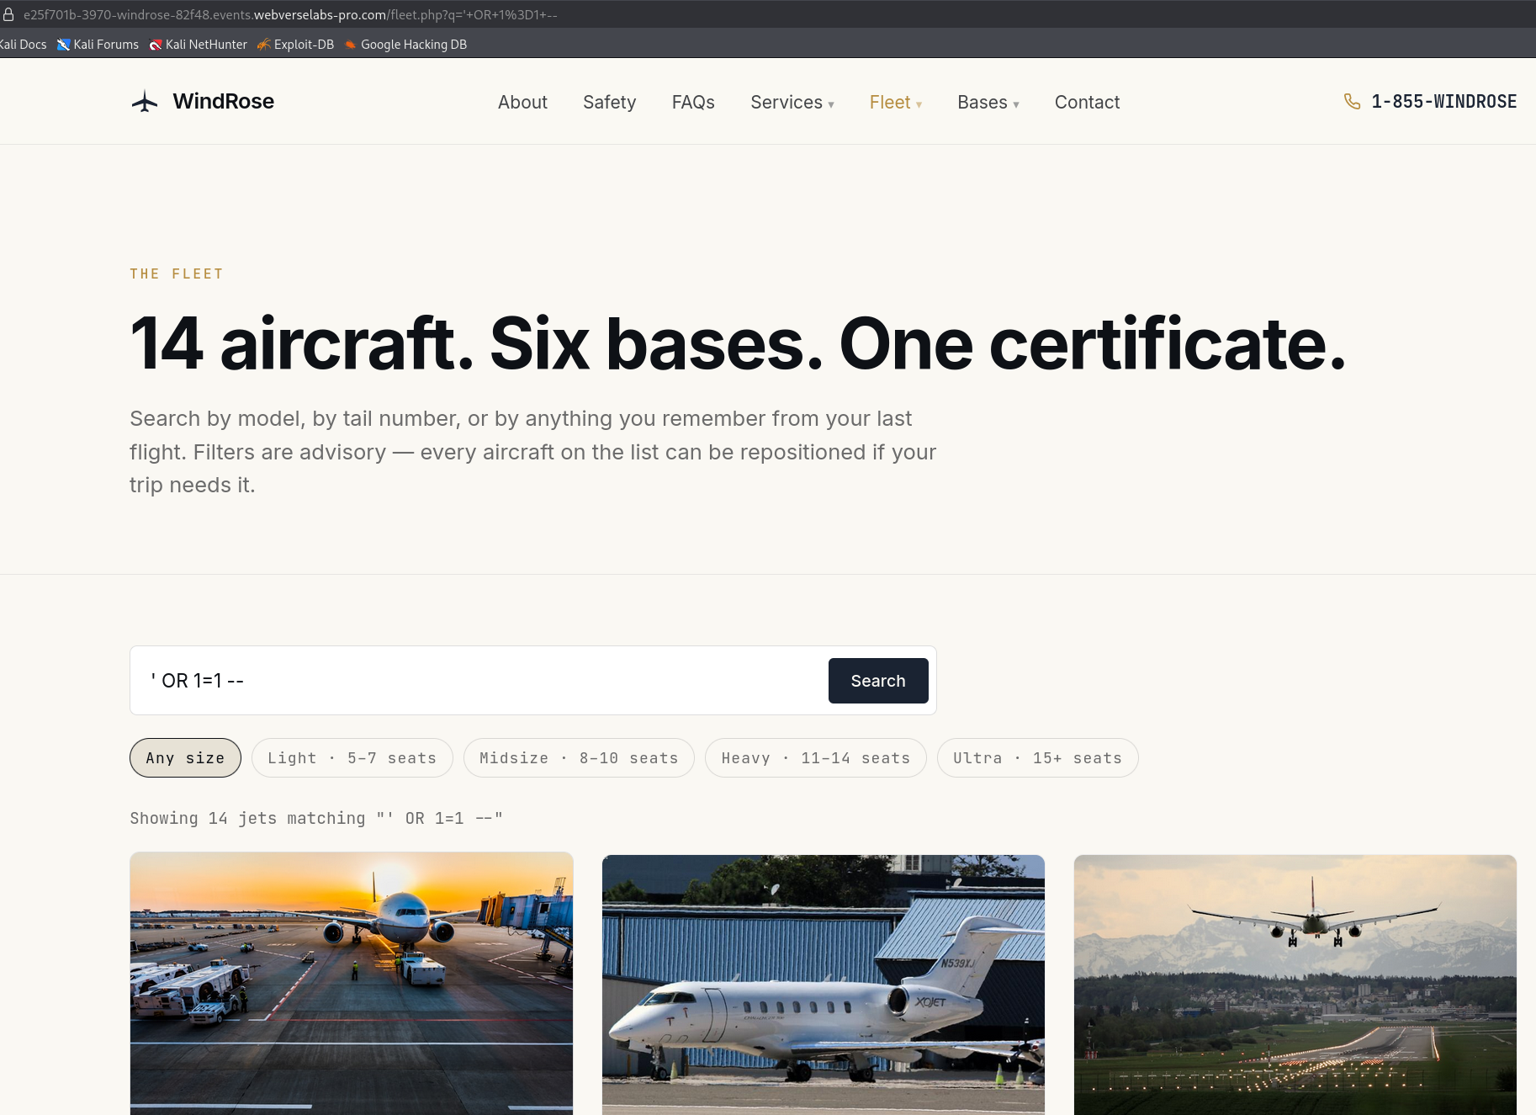Click the "THE FLEET" section label
This screenshot has width=1536, height=1115.
[177, 274]
